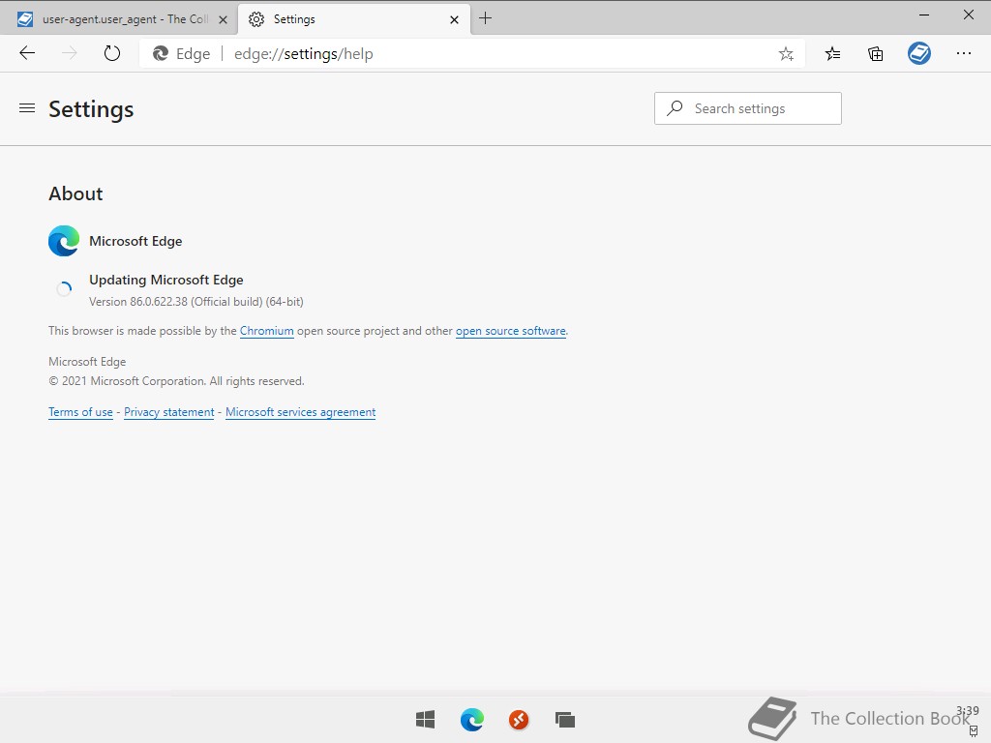991x743 pixels.
Task: Click the Updating Microsoft Edge status text
Action: pos(166,280)
